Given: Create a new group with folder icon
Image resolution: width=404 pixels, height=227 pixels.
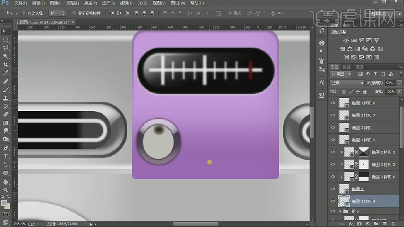Looking at the screenshot, I should (376, 224).
